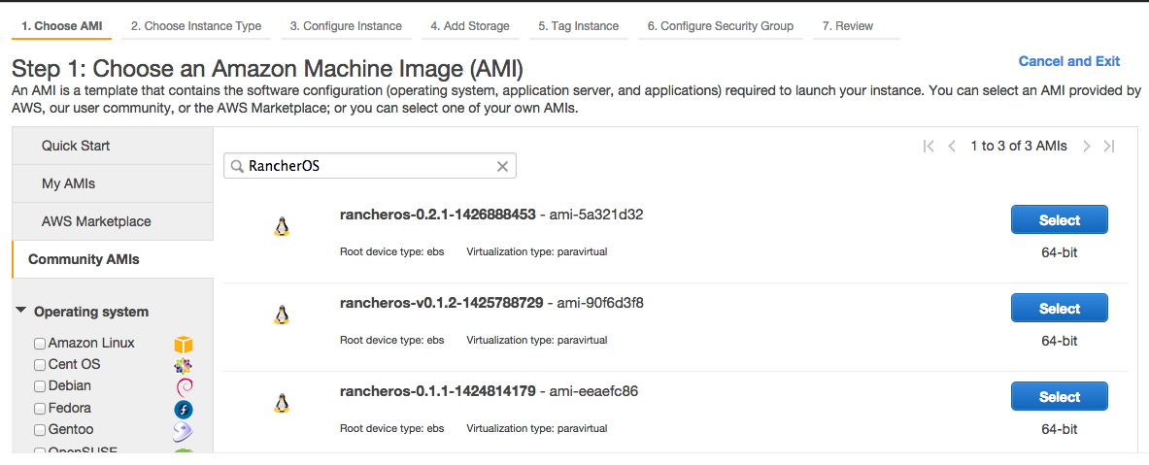
Task: Click 'Root device type: ebs' under rancheros-v0.1.2
Action: (x=392, y=340)
